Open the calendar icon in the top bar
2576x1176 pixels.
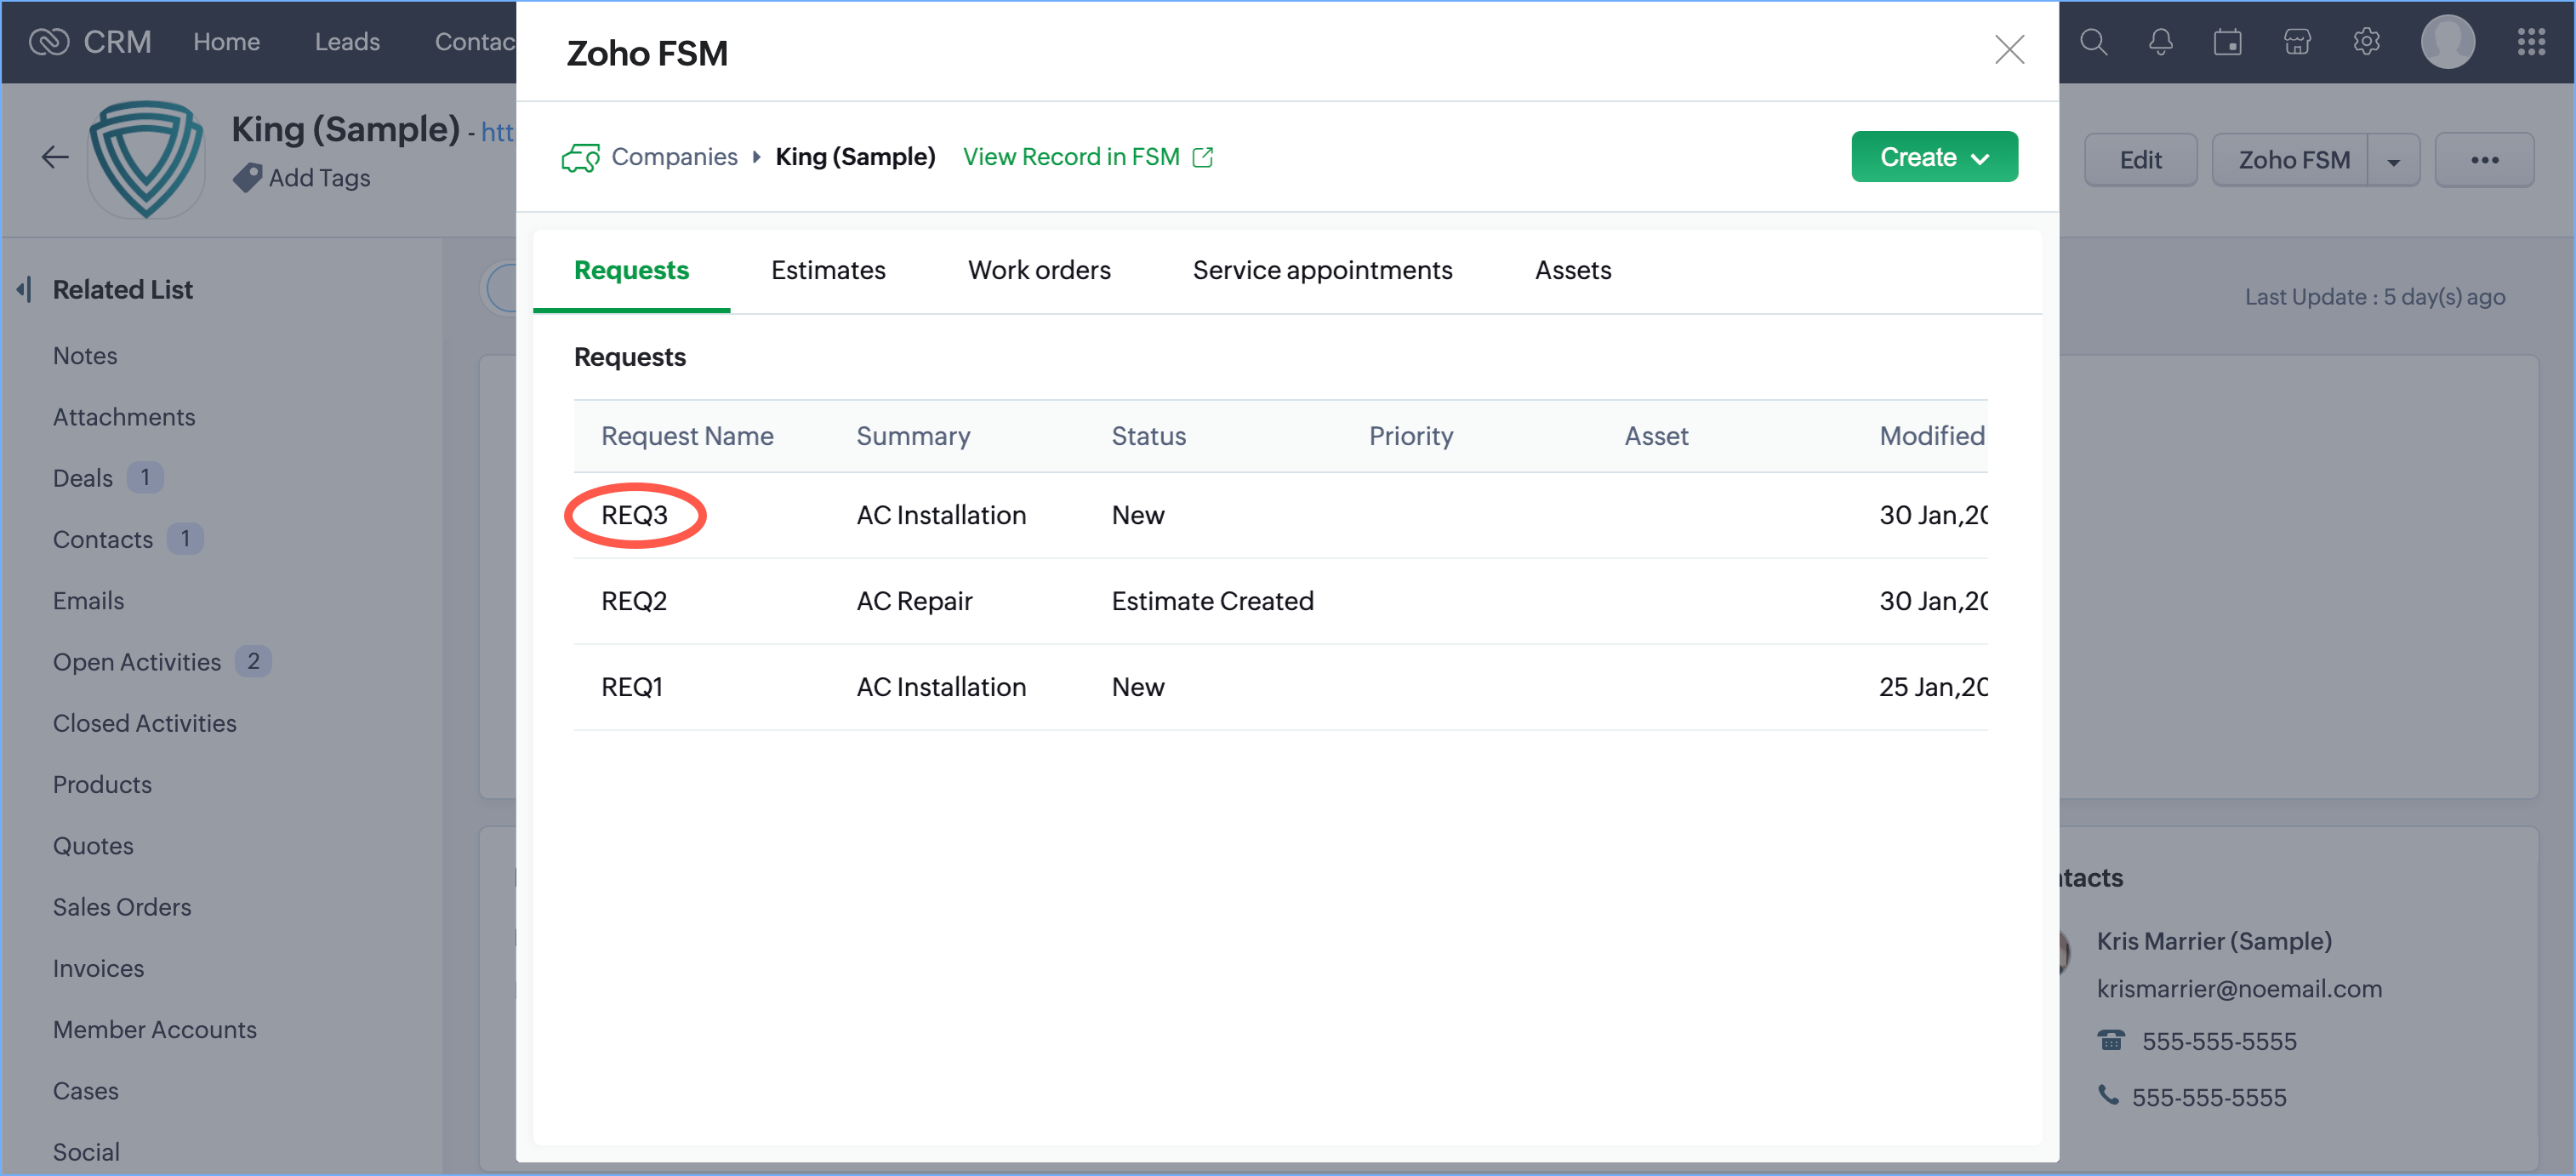click(2227, 42)
